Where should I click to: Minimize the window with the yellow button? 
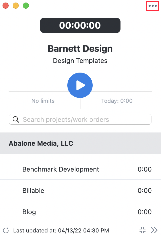tap(16, 6)
